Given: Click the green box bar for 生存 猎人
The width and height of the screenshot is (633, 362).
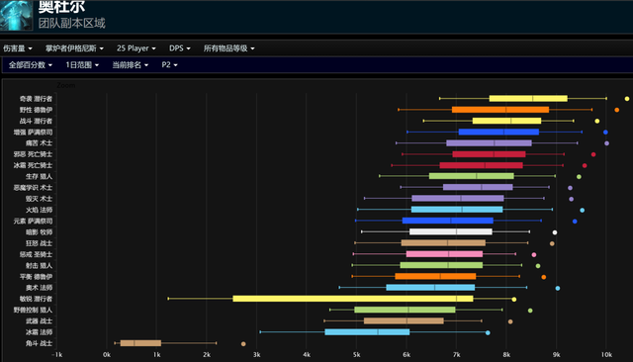Looking at the screenshot, I should [x=472, y=176].
